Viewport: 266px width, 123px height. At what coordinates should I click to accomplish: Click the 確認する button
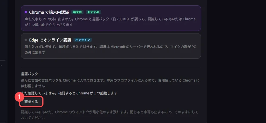point(31,102)
